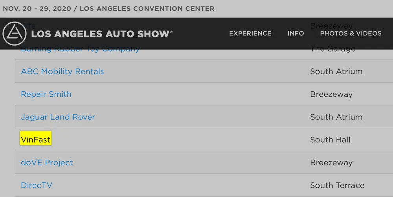Open the Info menu
The image size is (393, 197).
point(296,33)
